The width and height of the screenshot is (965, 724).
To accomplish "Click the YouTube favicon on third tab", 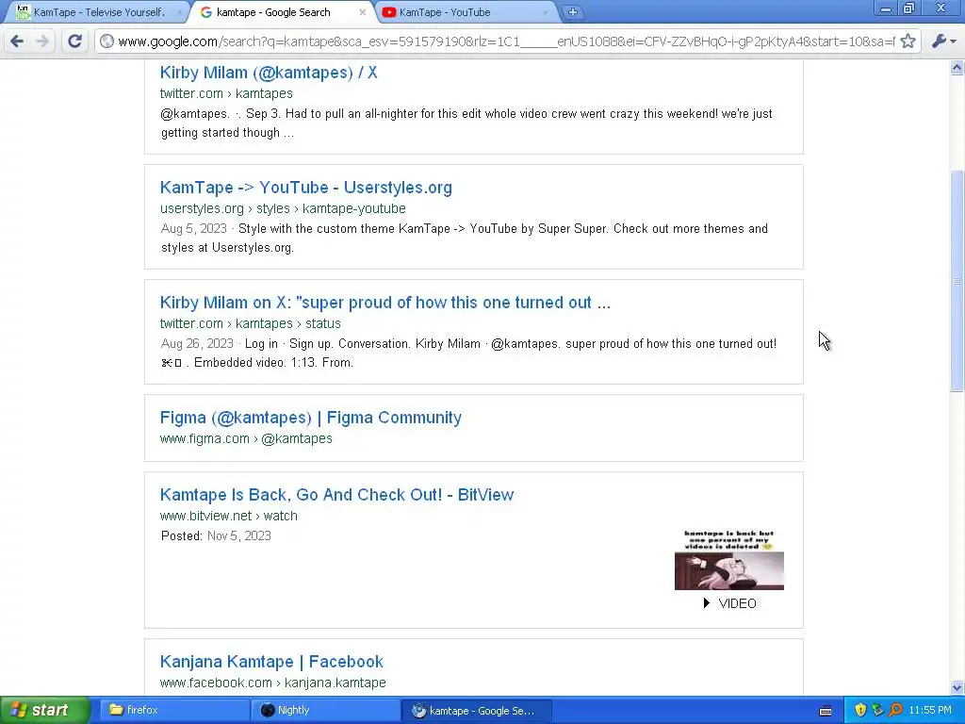I will coord(388,12).
